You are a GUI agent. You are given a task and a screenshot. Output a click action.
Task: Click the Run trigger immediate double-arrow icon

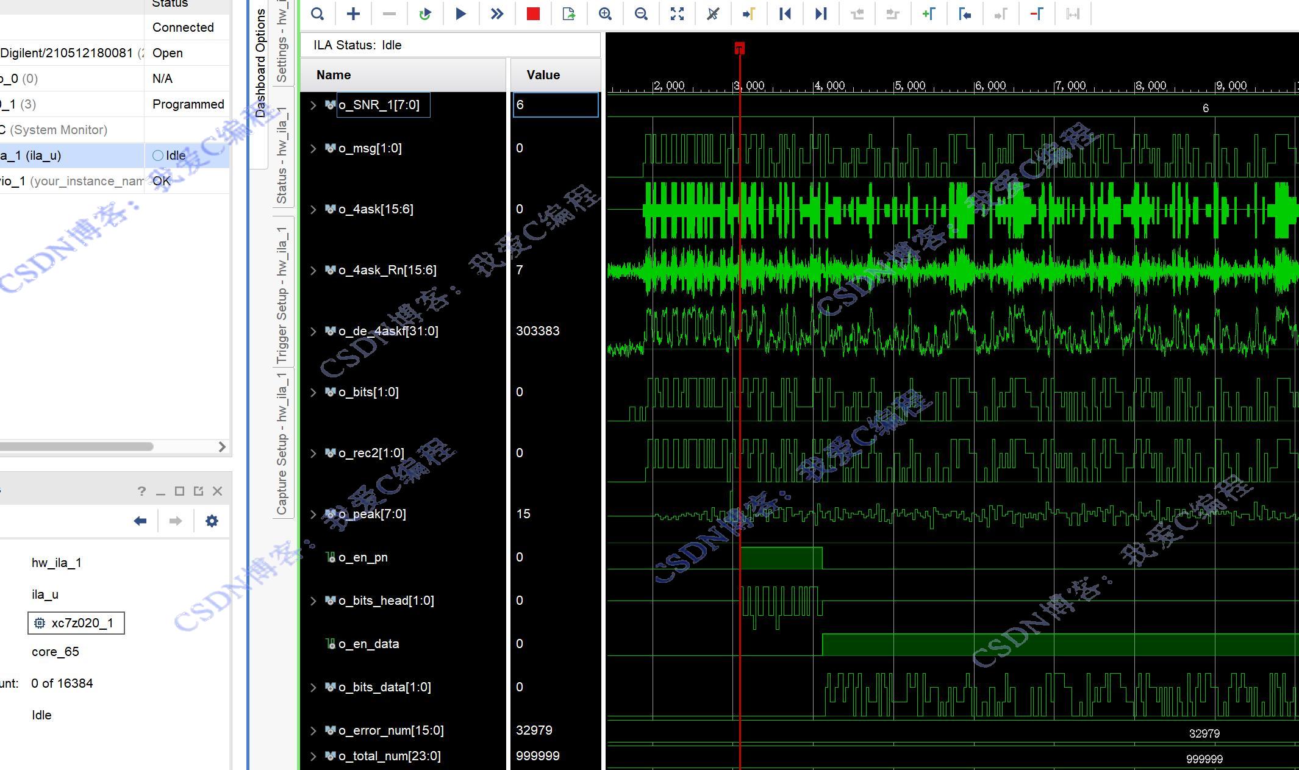tap(497, 14)
